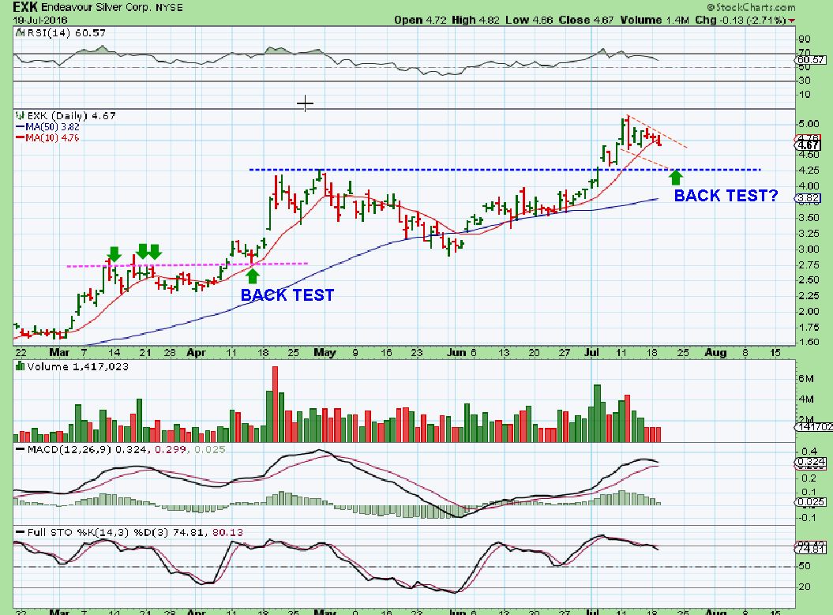Click the 6M label on the volume axis
This screenshot has width=833, height=615.
(806, 379)
